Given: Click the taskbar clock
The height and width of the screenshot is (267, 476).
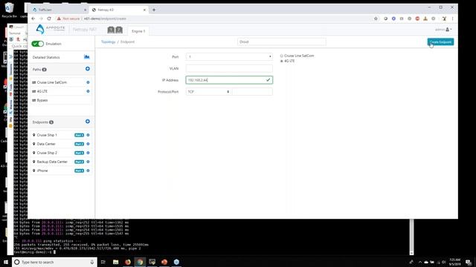Looking at the screenshot, I should pyautogui.click(x=454, y=262).
